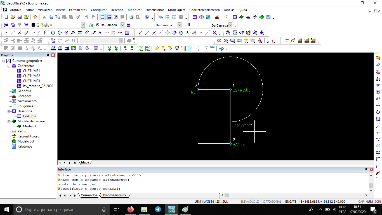The image size is (382, 215).
Task: Click the Print icon in toolbar
Action: pyautogui.click(x=131, y=17)
